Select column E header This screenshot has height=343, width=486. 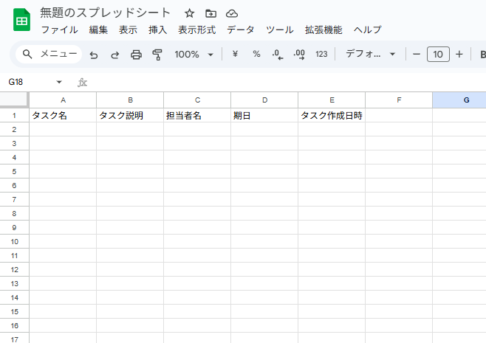332,100
